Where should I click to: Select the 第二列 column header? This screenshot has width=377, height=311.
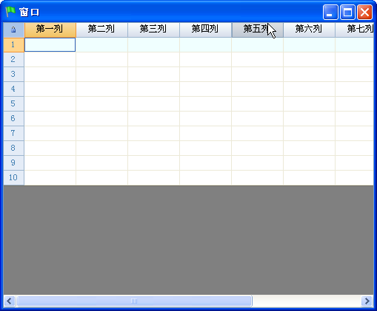(102, 30)
